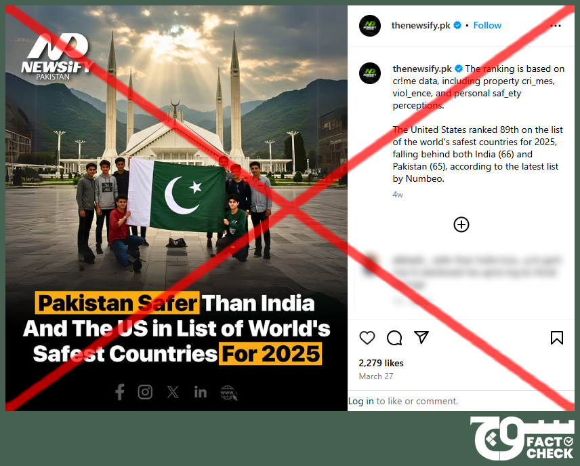View the 2,279 likes list
Viewport: 580px width, 466px height.
click(x=381, y=363)
